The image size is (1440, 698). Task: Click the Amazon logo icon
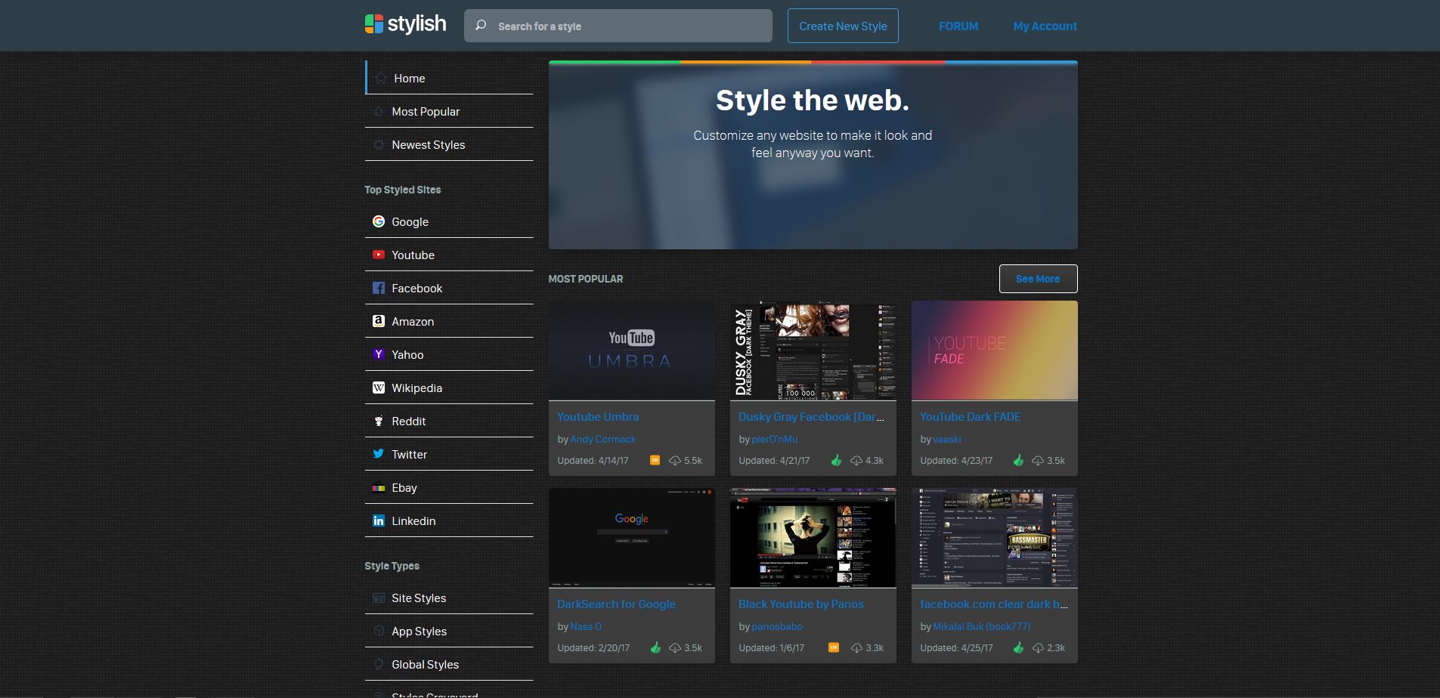point(379,321)
